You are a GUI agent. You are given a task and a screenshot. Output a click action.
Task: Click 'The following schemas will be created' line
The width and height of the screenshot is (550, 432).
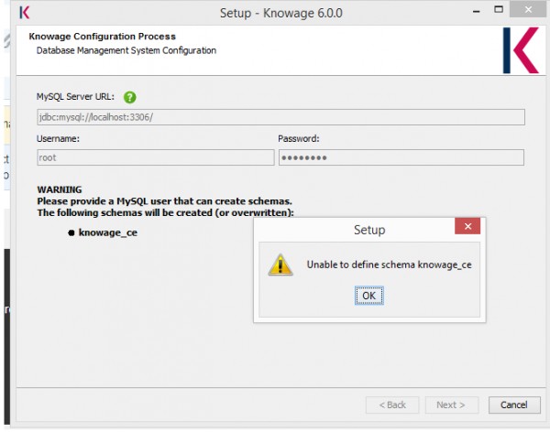166,212
